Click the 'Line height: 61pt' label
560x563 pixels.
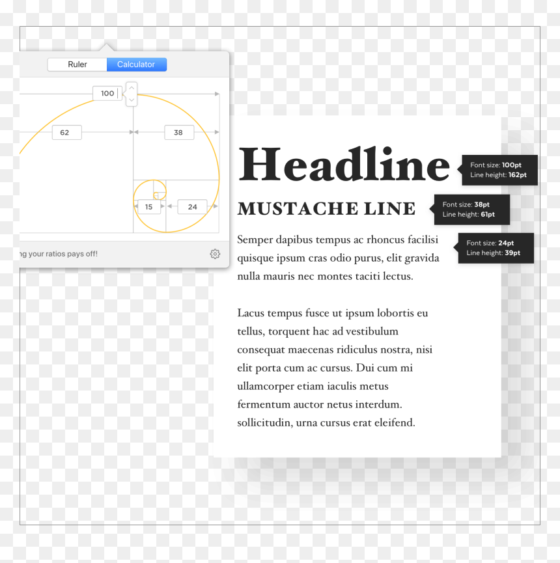tap(468, 214)
